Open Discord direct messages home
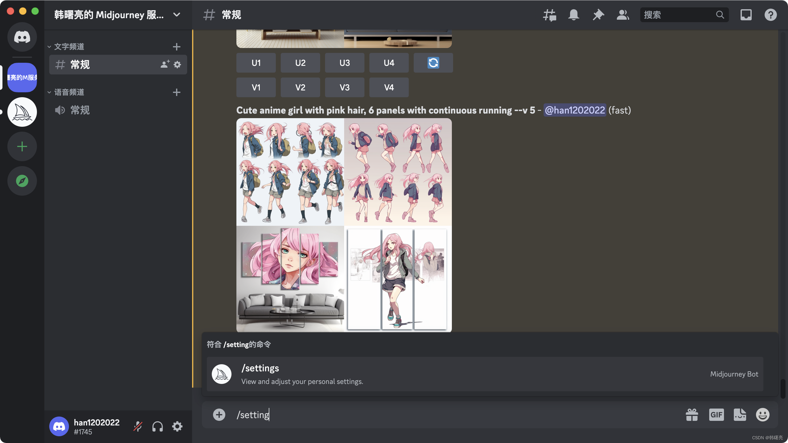 [x=22, y=37]
